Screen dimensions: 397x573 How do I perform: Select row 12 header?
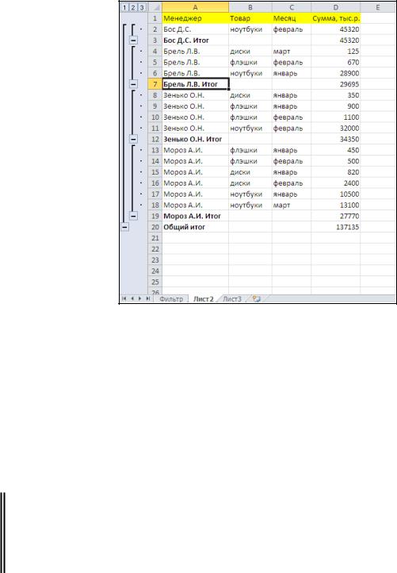pos(155,139)
